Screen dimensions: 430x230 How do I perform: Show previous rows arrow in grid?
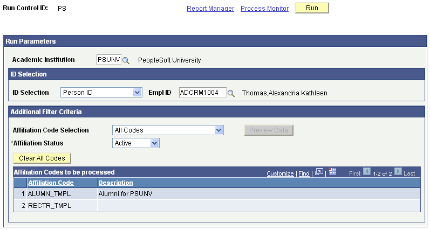click(x=367, y=172)
